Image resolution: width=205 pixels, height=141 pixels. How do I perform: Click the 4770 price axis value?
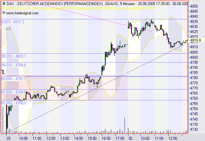(194, 88)
